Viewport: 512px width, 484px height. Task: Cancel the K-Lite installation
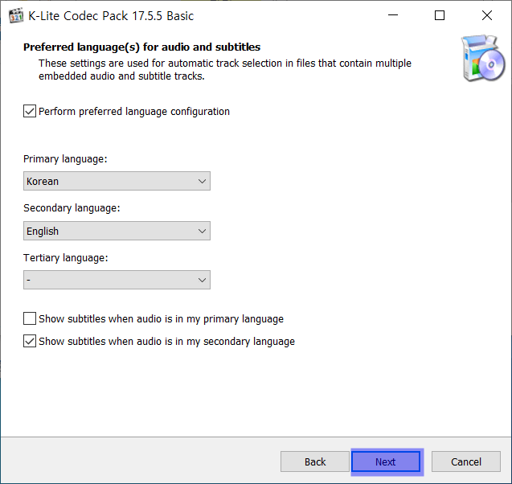(466, 461)
